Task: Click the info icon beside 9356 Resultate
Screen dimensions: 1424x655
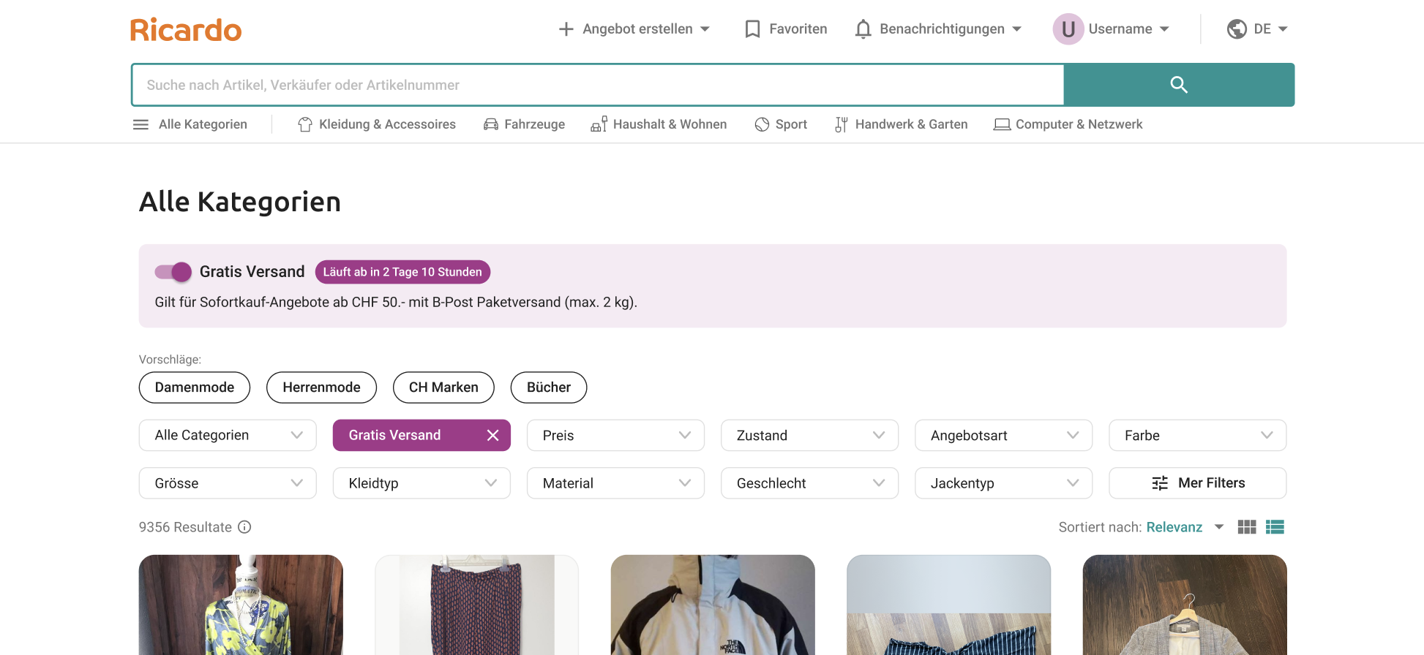Action: coord(245,527)
